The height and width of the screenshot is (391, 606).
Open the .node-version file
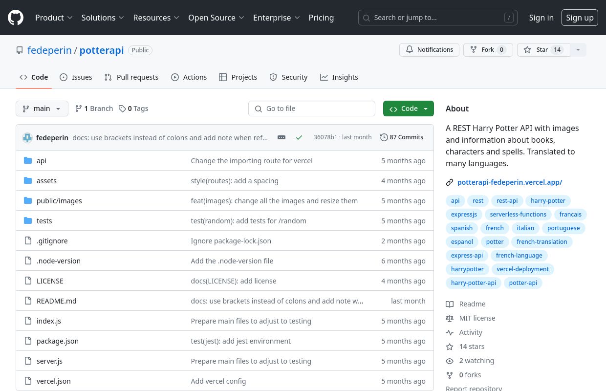59,261
